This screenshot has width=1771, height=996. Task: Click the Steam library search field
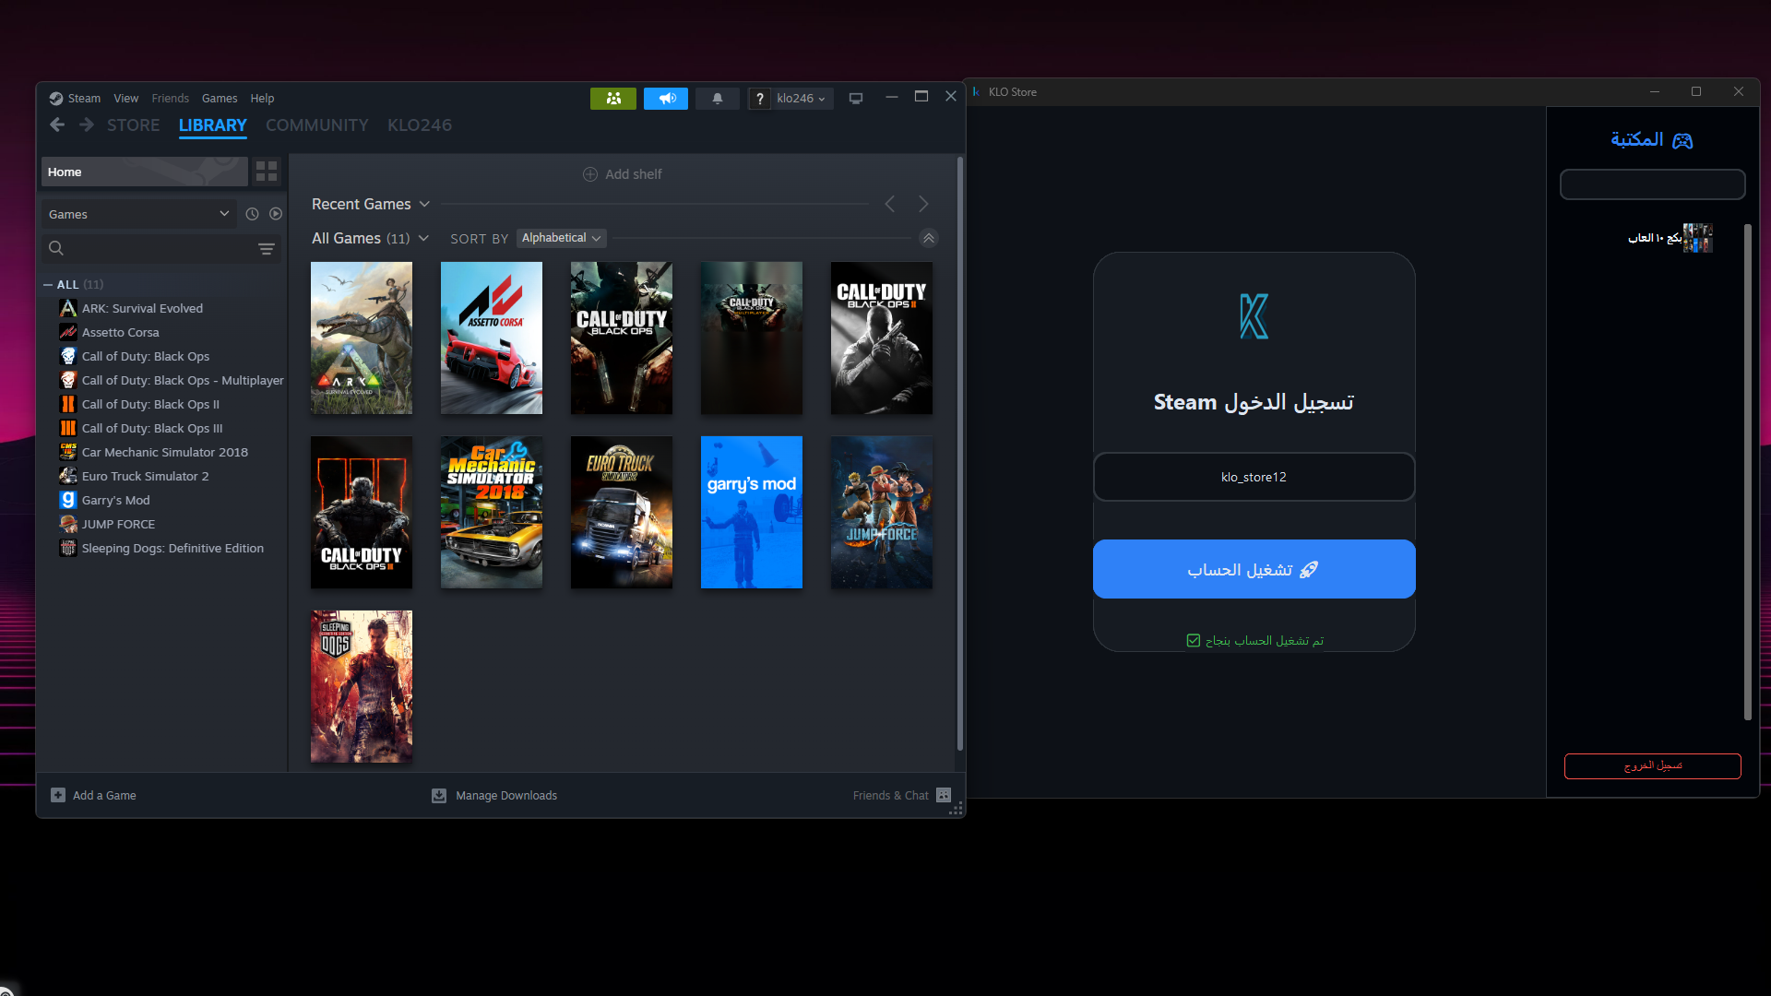pos(161,249)
